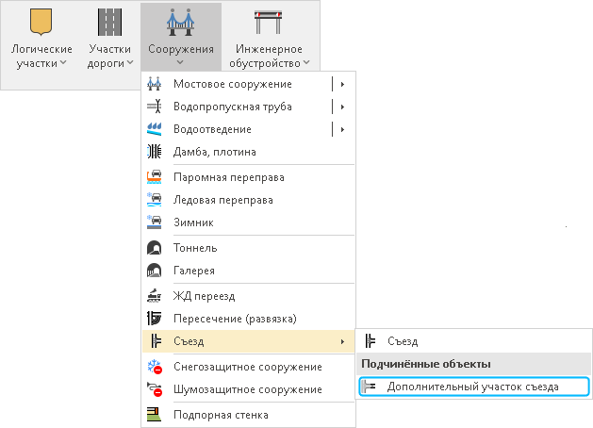The image size is (593, 428).
Task: Select Съезд in the submenu
Action: 474,341
